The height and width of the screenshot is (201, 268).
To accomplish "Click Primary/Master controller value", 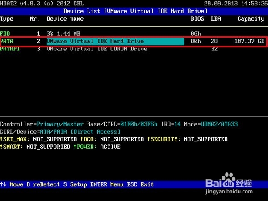I will (60, 124).
